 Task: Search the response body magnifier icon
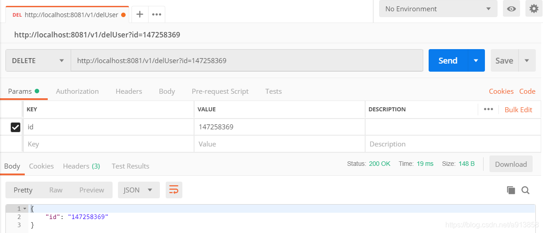click(525, 190)
